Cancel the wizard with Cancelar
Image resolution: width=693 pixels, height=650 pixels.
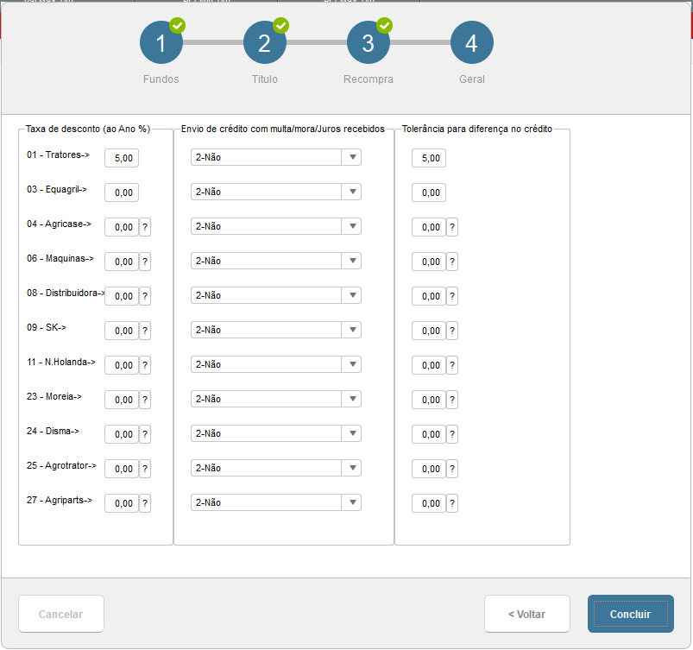[x=61, y=614]
